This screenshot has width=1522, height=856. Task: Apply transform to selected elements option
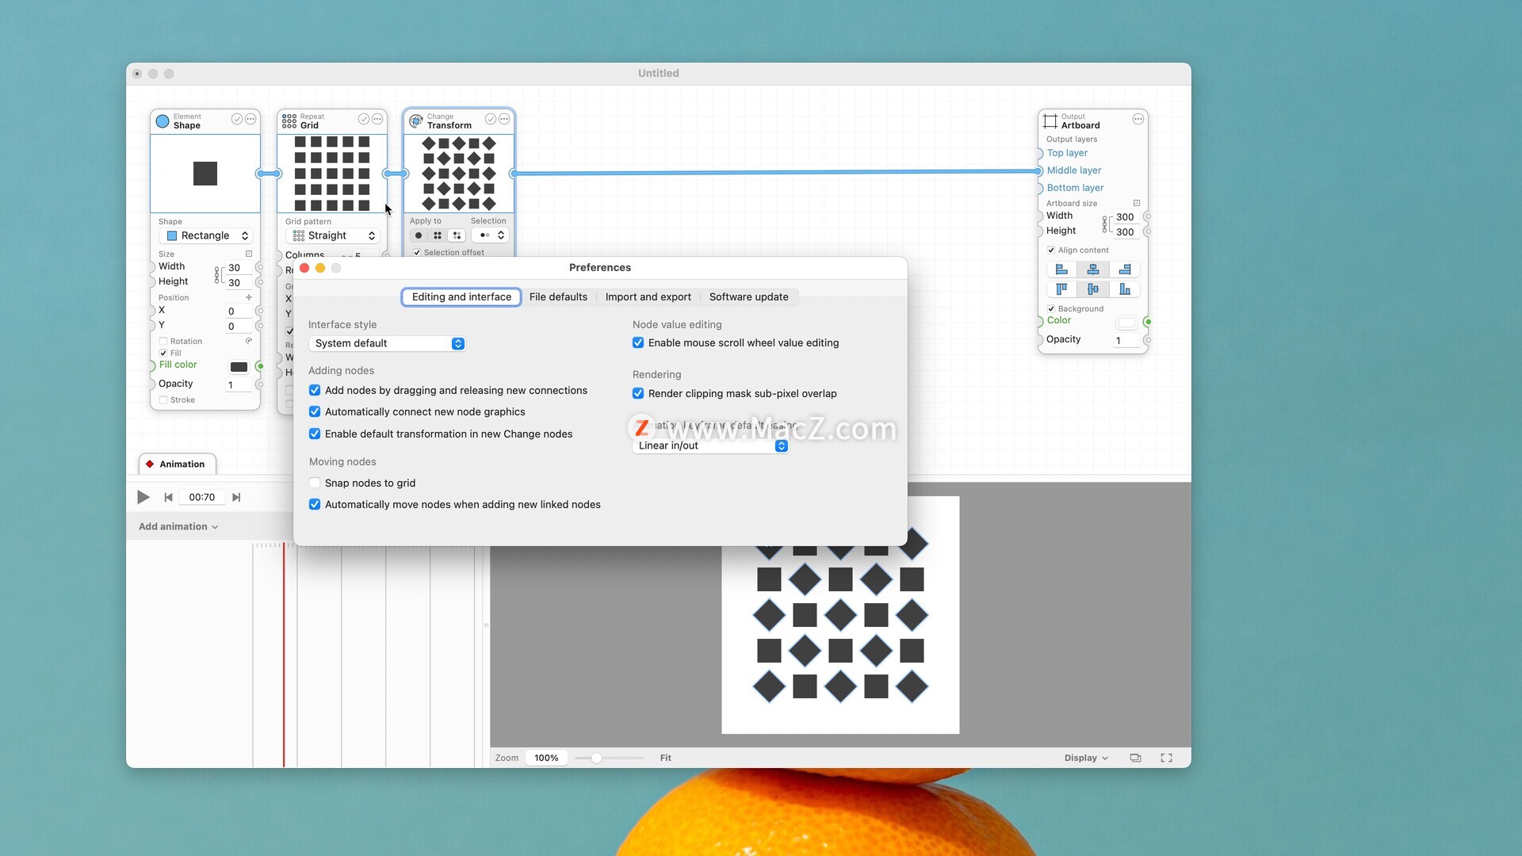[x=457, y=235]
